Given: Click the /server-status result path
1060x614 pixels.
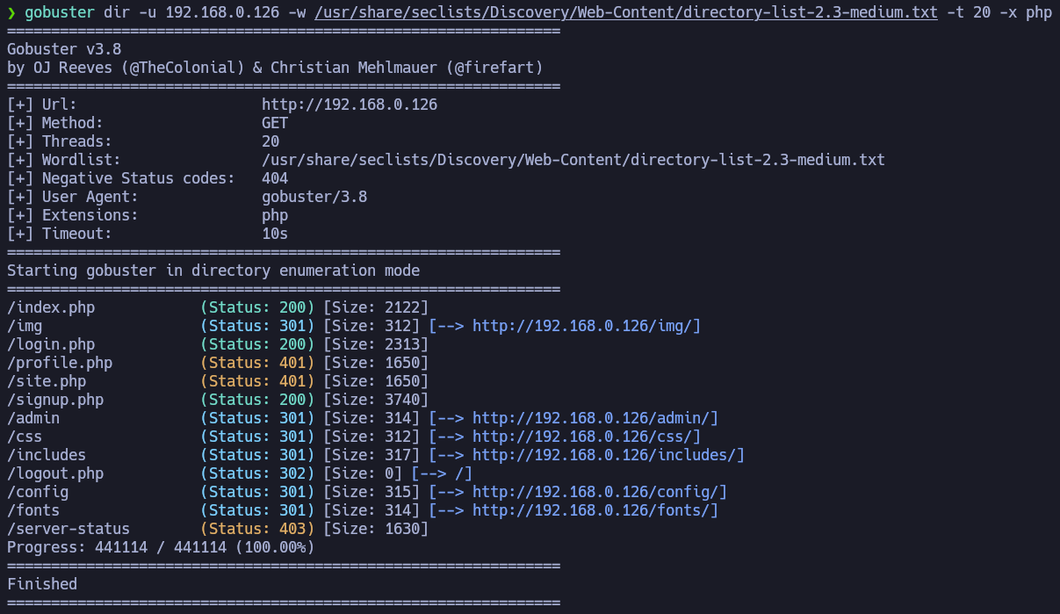Looking at the screenshot, I should 69,529.
